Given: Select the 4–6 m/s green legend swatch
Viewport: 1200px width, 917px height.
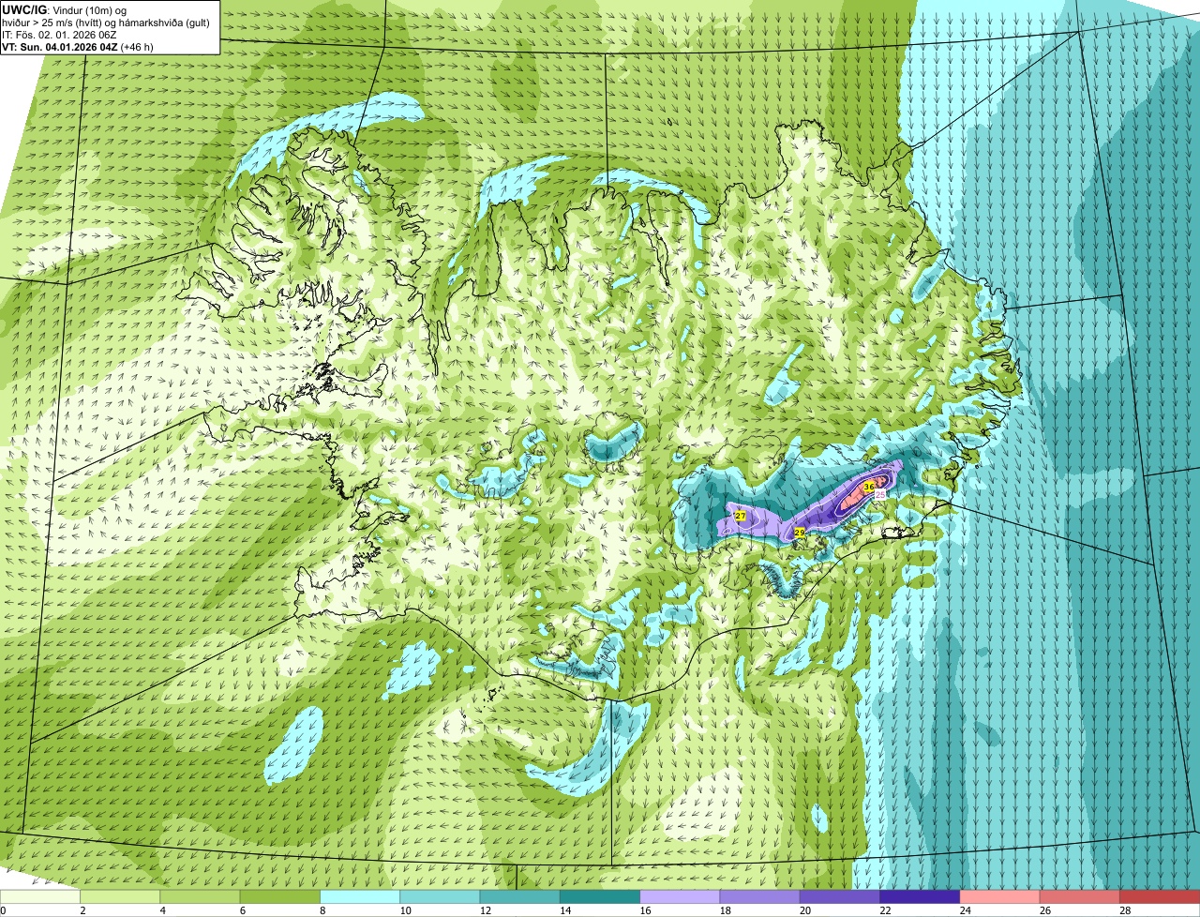Looking at the screenshot, I should (201, 896).
